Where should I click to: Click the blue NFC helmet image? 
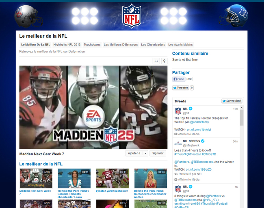(234, 16)
